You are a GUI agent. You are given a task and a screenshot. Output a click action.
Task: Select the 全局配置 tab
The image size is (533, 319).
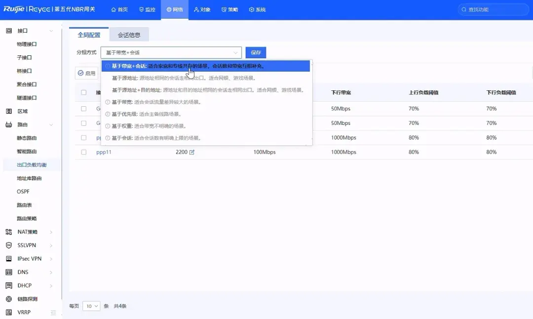(88, 35)
